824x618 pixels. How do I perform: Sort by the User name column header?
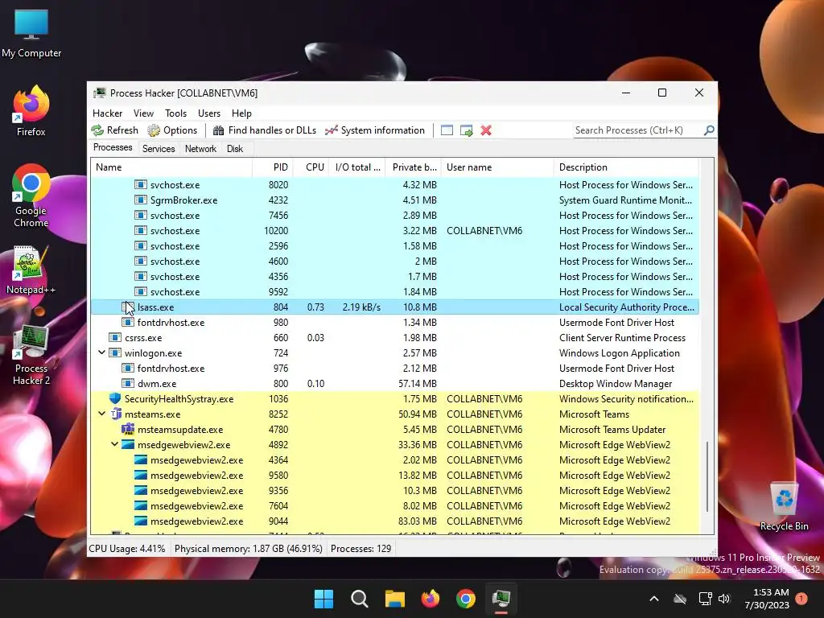pos(497,167)
